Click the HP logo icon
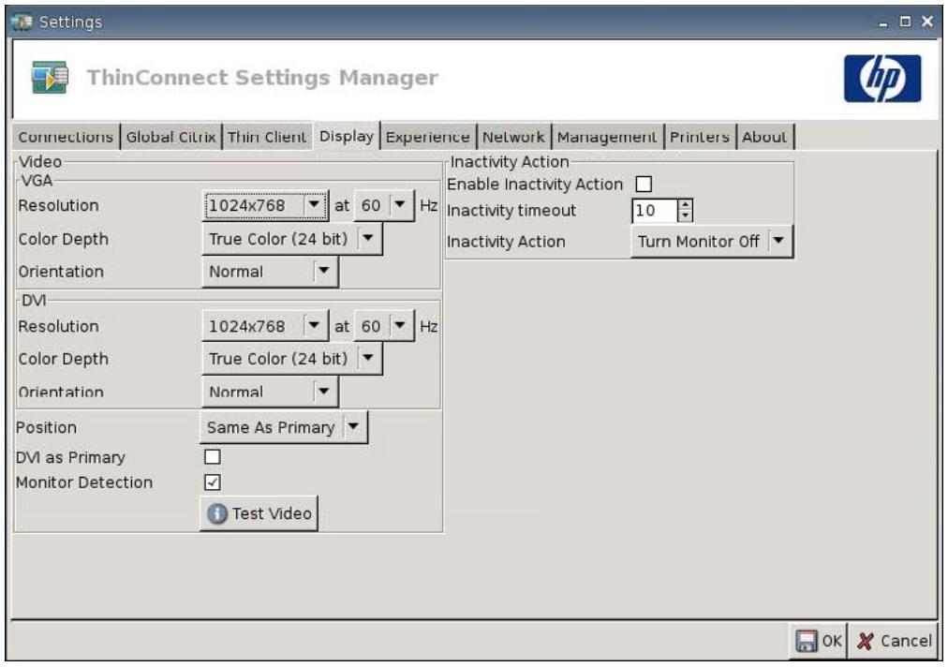The width and height of the screenshot is (948, 667). tap(881, 79)
